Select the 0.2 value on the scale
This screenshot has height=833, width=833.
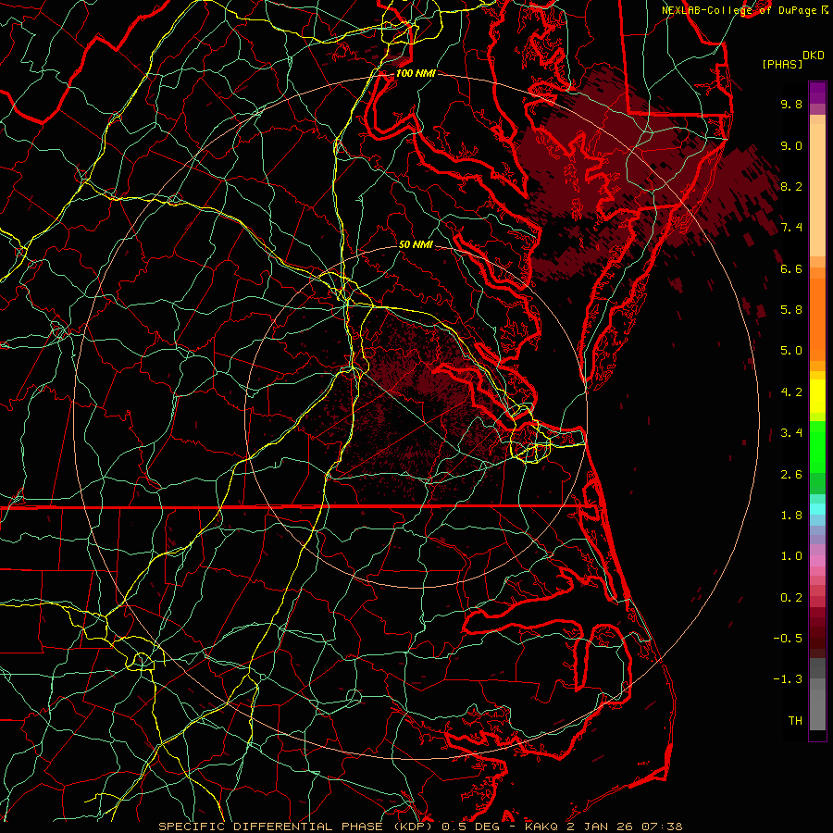[791, 598]
